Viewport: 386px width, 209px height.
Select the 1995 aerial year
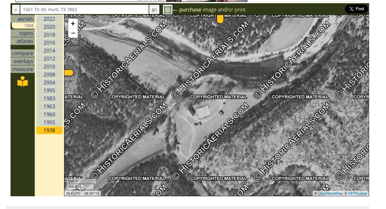click(x=49, y=90)
